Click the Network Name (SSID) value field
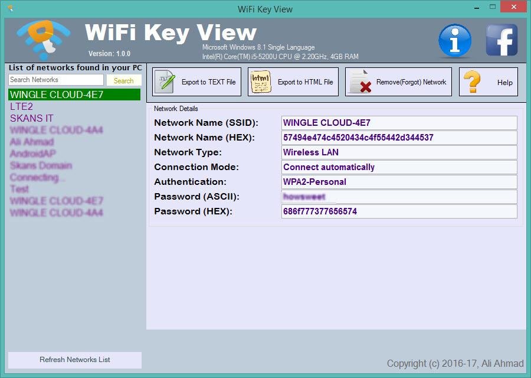Viewport: 531px width, 378px height. click(x=399, y=123)
